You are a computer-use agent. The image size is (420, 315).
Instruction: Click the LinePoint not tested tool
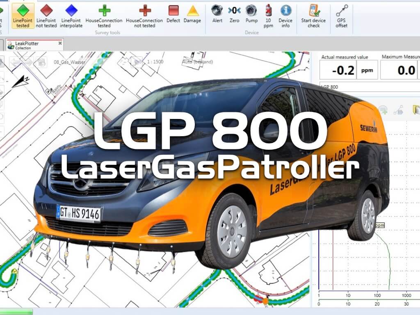click(46, 16)
